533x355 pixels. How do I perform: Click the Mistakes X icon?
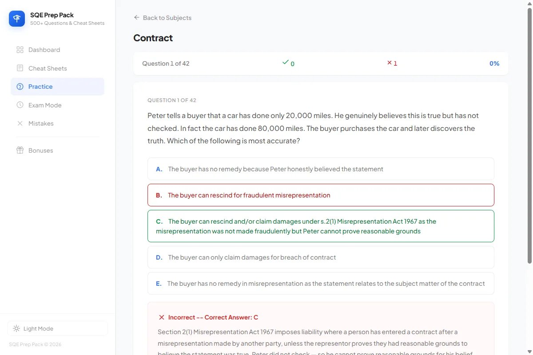(x=20, y=123)
